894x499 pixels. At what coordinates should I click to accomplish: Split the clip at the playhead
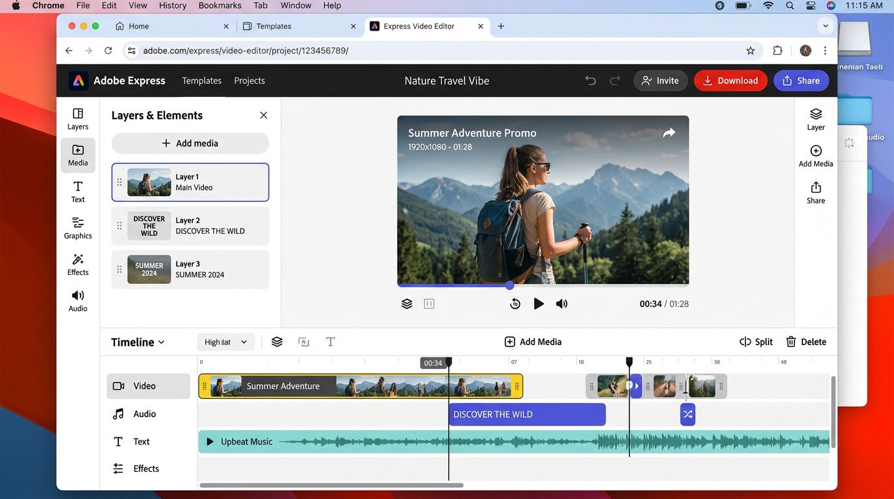pos(756,342)
